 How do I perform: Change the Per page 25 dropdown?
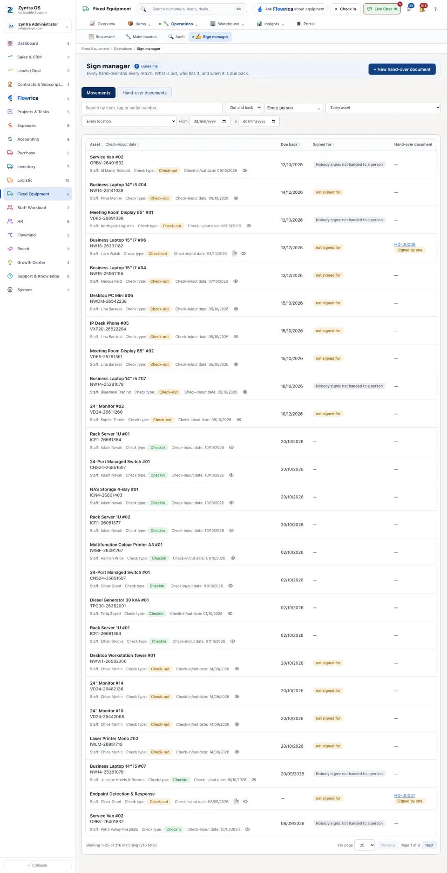365,845
